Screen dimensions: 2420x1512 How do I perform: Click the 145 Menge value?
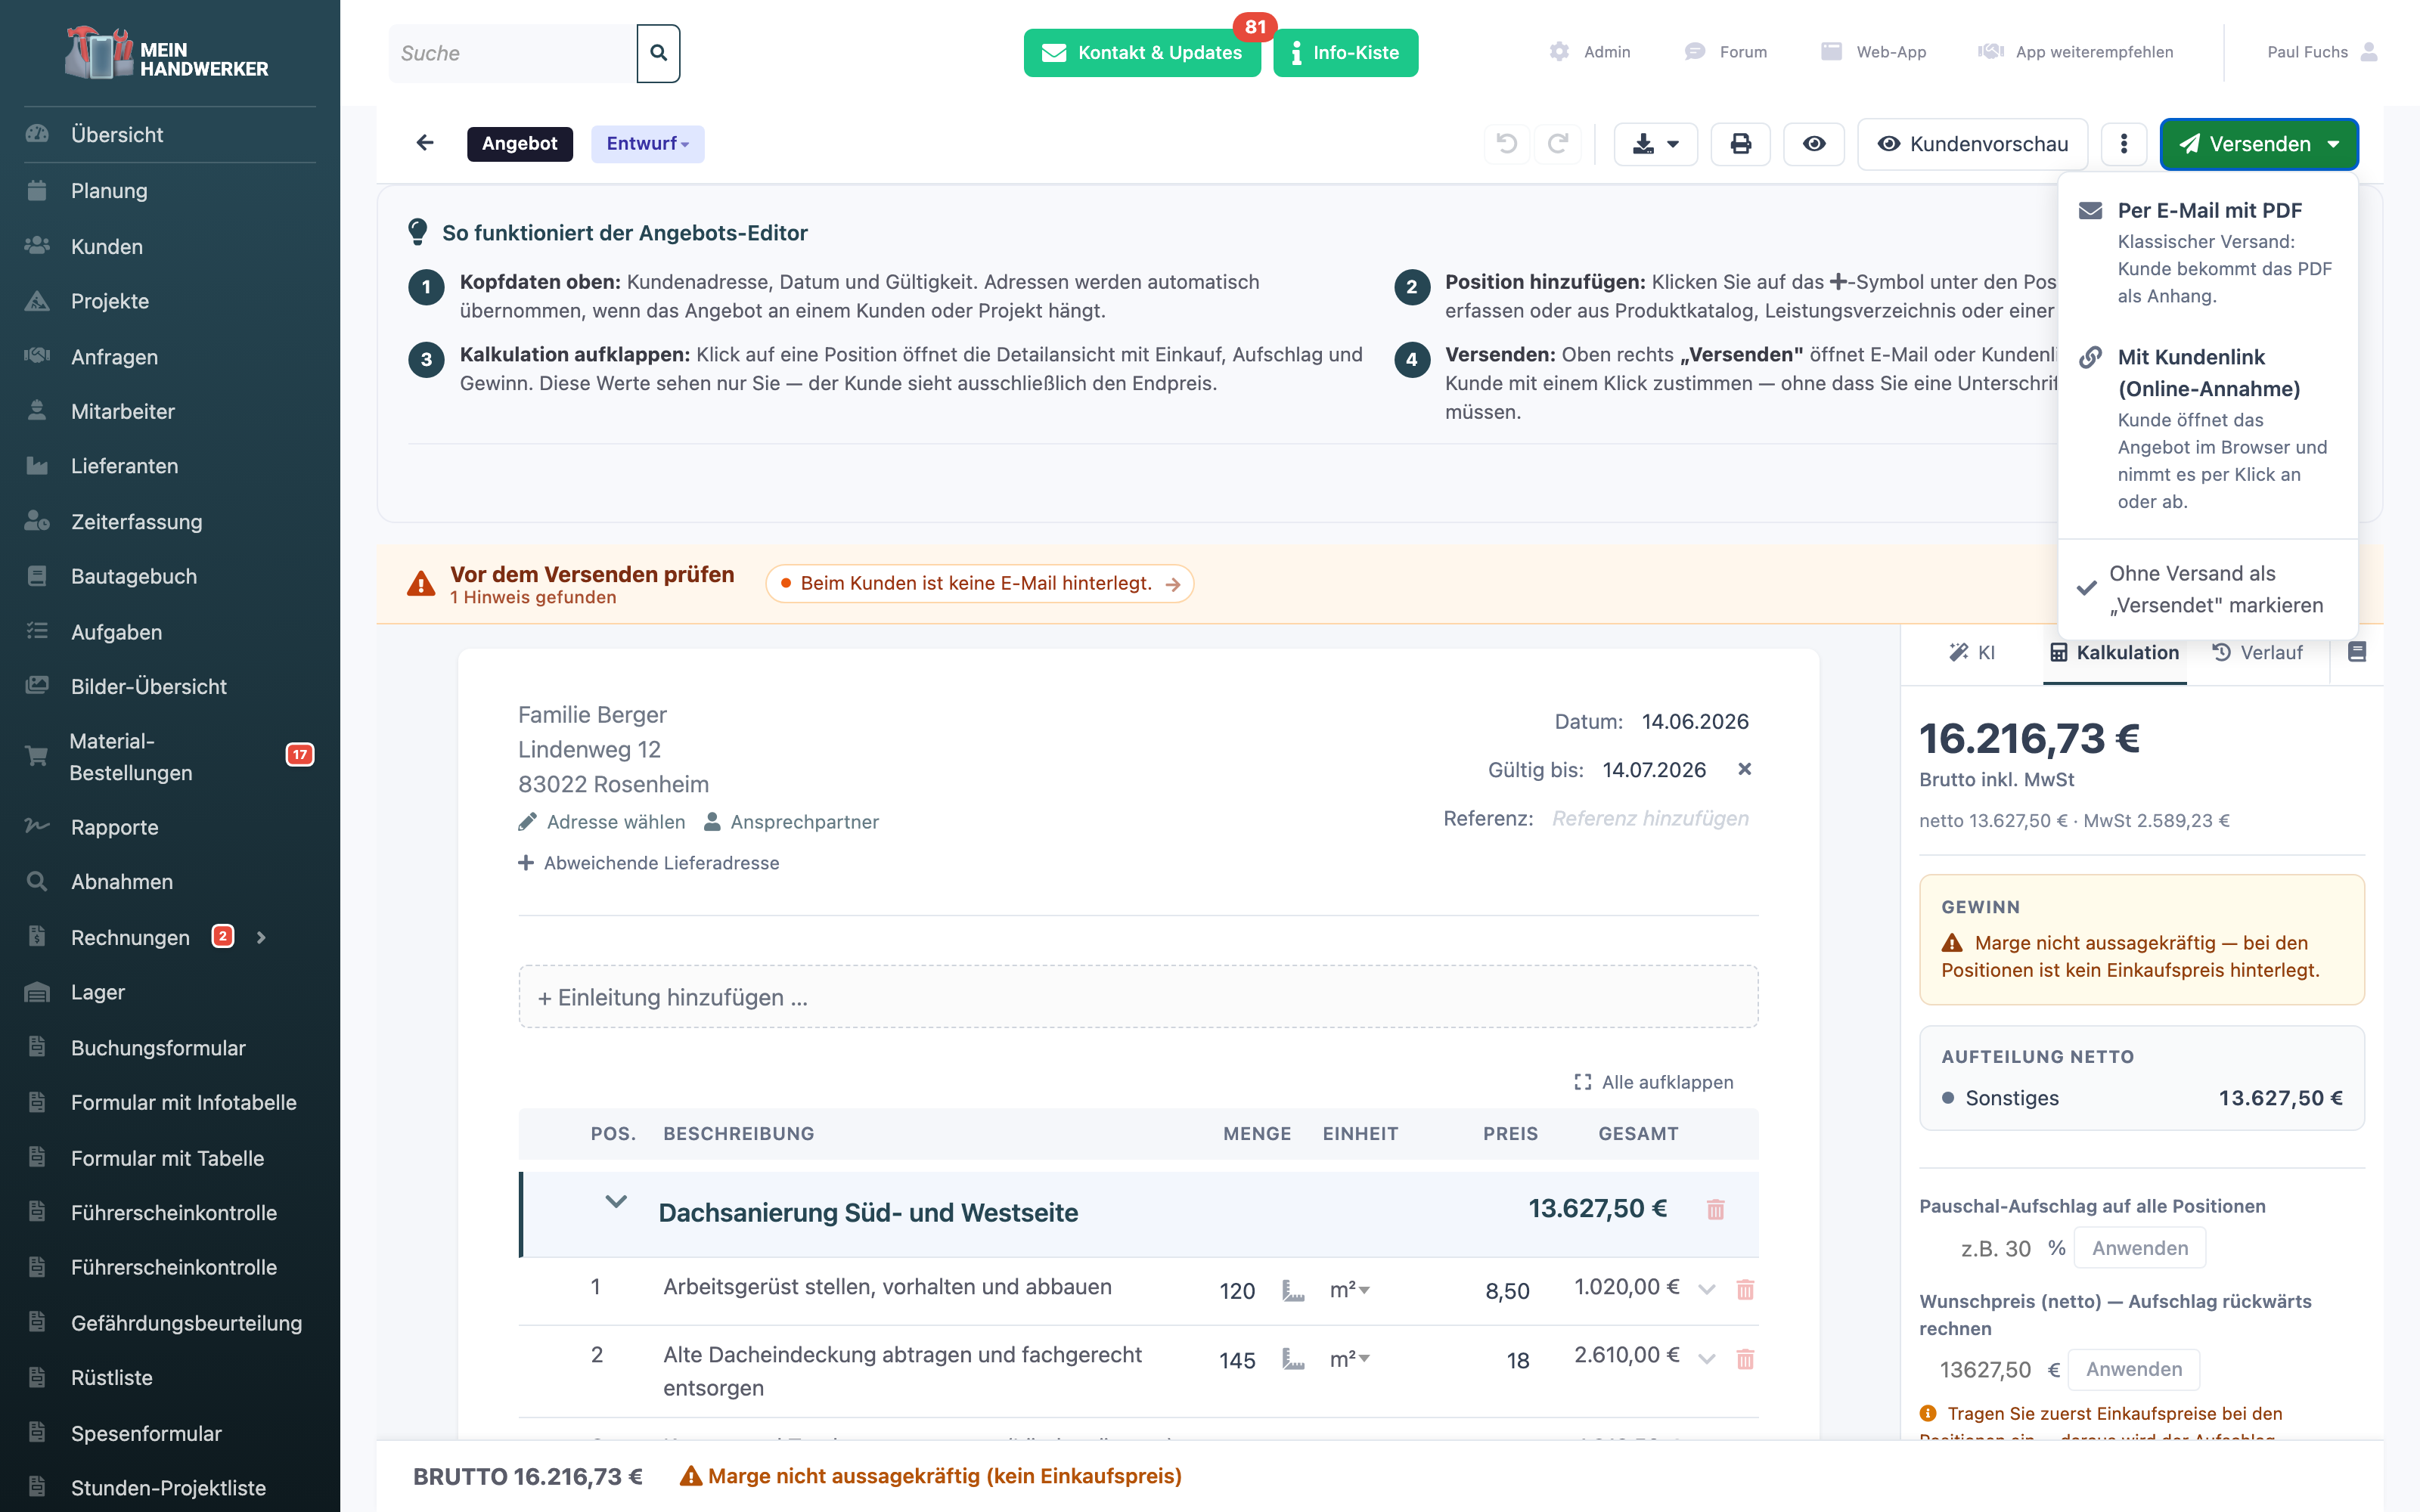[x=1237, y=1360]
